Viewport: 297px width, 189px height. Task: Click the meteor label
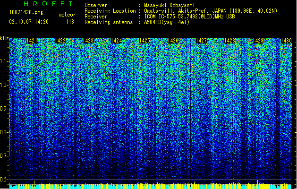tap(67, 15)
